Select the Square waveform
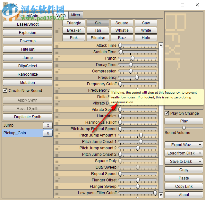The height and width of the screenshot is (200, 205). [x=122, y=23]
